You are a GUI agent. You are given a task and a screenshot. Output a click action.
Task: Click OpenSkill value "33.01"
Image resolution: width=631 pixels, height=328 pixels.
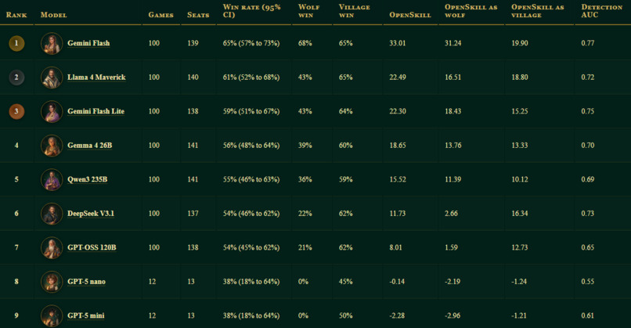pos(398,43)
